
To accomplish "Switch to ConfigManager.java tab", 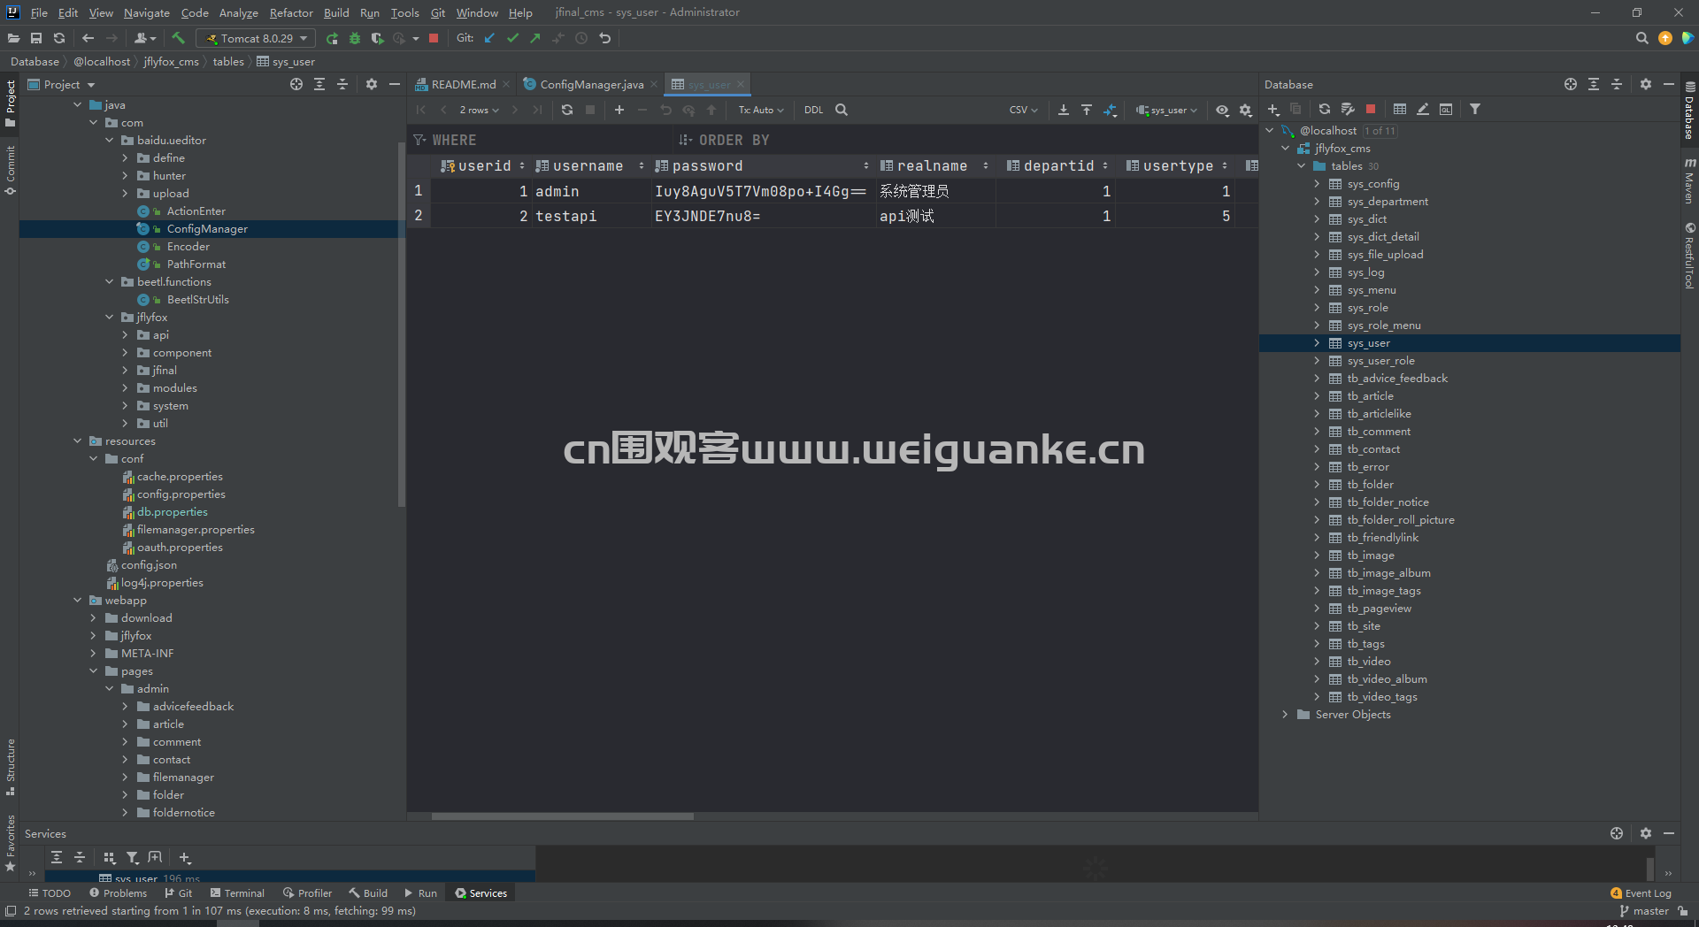I will click(590, 84).
